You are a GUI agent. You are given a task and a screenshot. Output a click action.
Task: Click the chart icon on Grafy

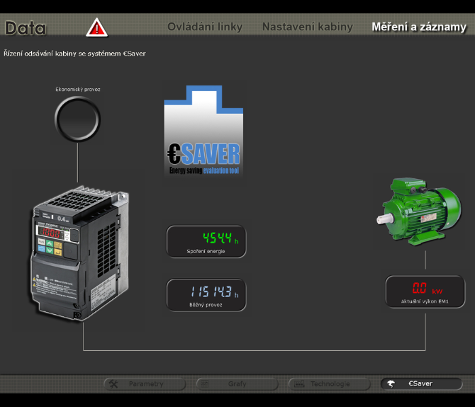click(205, 384)
